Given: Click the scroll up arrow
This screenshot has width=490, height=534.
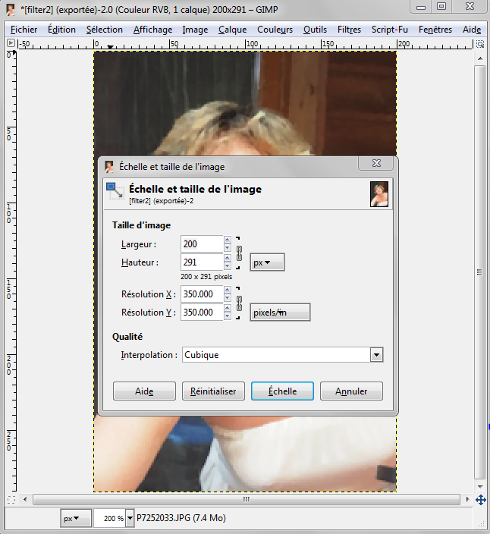Looking at the screenshot, I should [480, 58].
